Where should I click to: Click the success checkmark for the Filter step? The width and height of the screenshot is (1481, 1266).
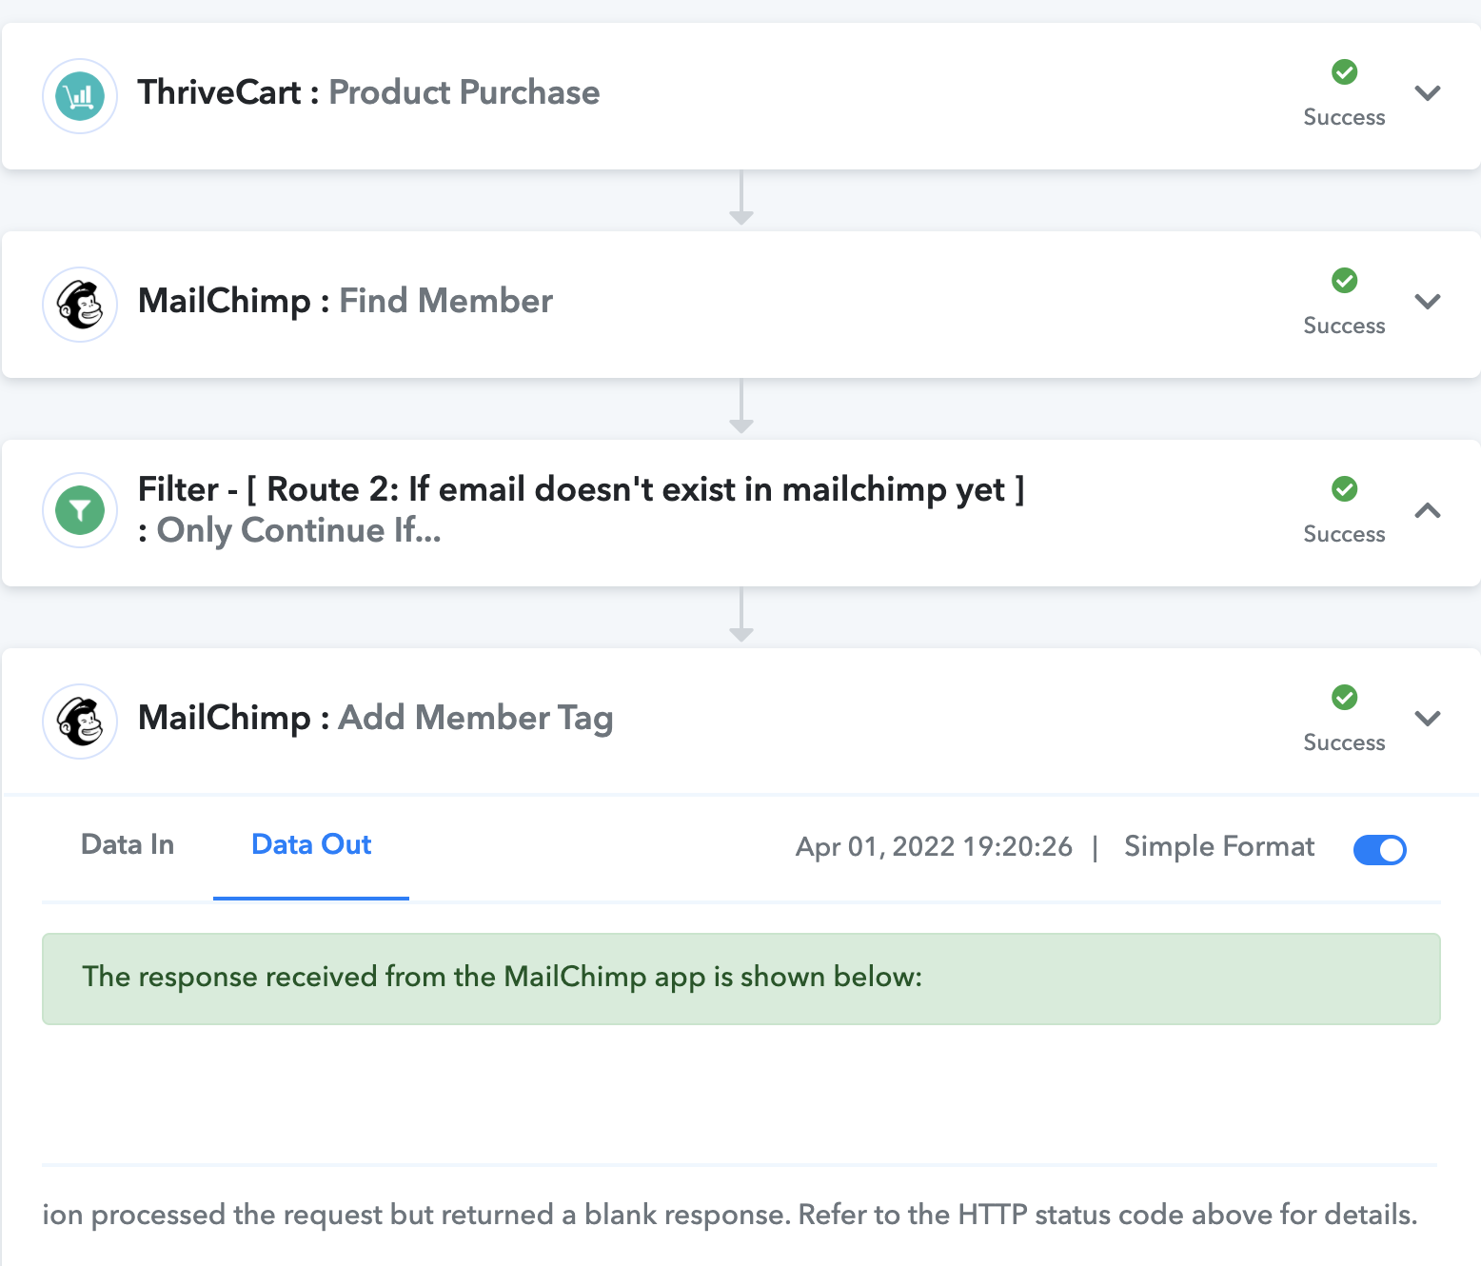coord(1344,489)
